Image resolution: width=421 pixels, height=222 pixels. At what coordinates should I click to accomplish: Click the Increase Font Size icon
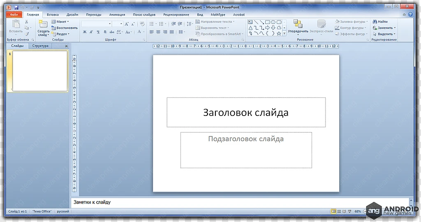pos(127,24)
